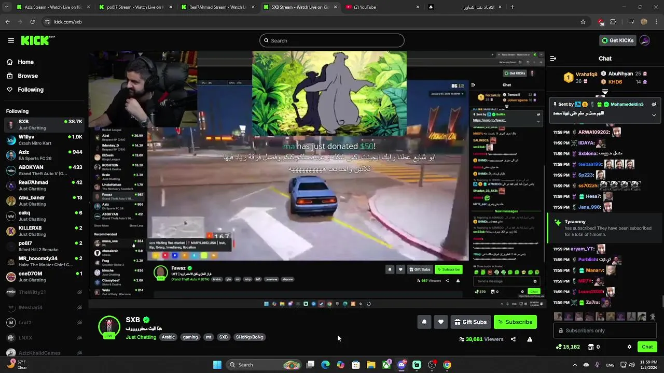
Task: Open chat settings gear icon
Action: click(629, 347)
